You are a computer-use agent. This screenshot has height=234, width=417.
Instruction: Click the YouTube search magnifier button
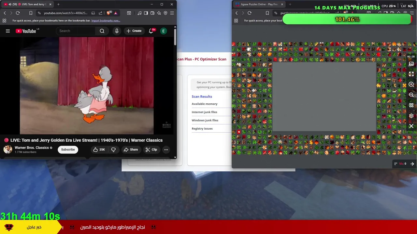click(x=102, y=31)
